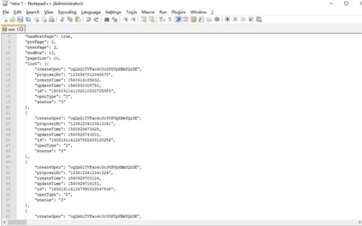Open the Encoding menu
This screenshot has width=362, height=226.
(67, 12)
